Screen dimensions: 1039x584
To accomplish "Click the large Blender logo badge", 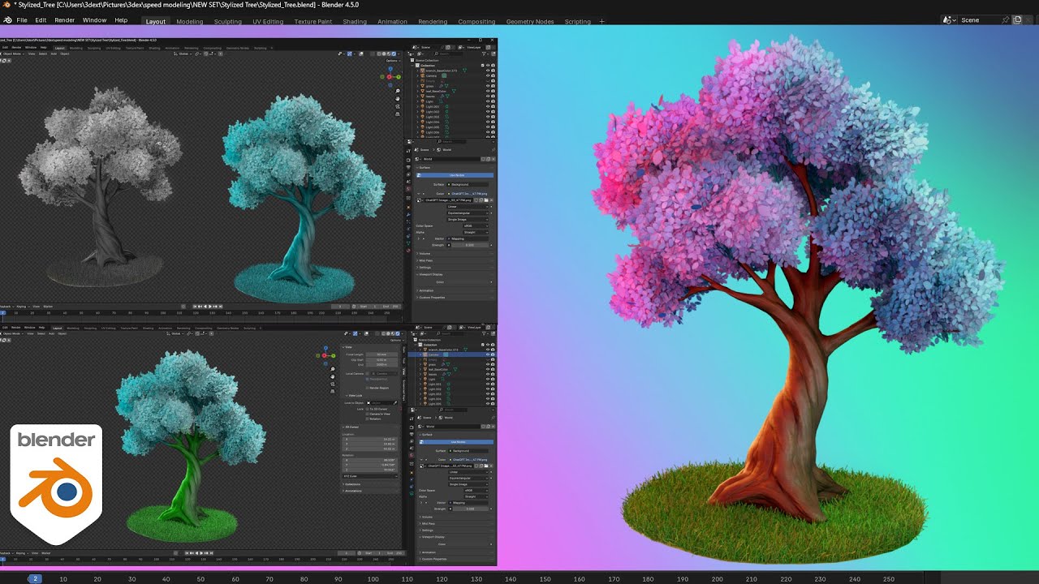I will (x=56, y=483).
